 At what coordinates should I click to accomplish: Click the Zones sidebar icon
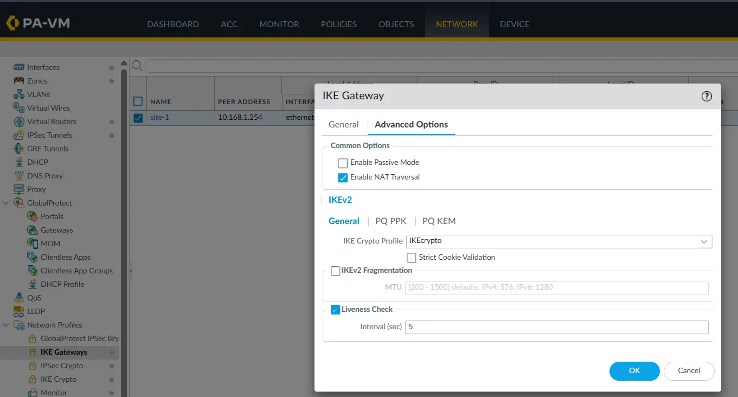19,81
